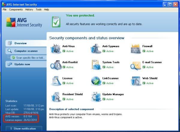Minimize the AVG Internet Security window
This screenshot has height=132, width=180.
165,4
